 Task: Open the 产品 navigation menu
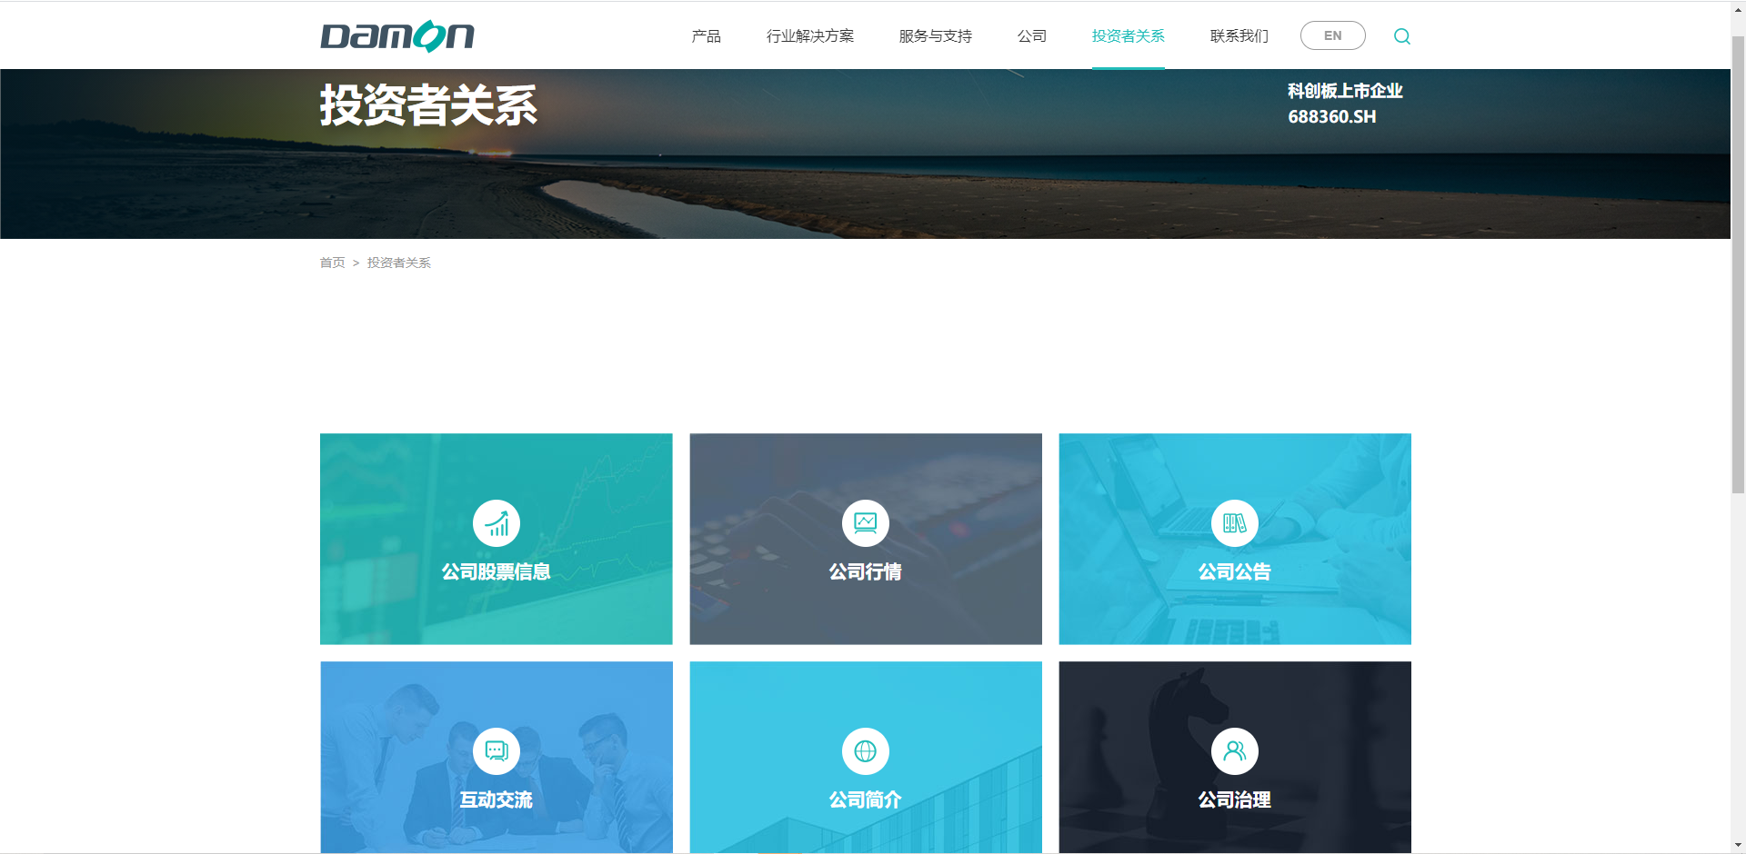click(x=706, y=36)
